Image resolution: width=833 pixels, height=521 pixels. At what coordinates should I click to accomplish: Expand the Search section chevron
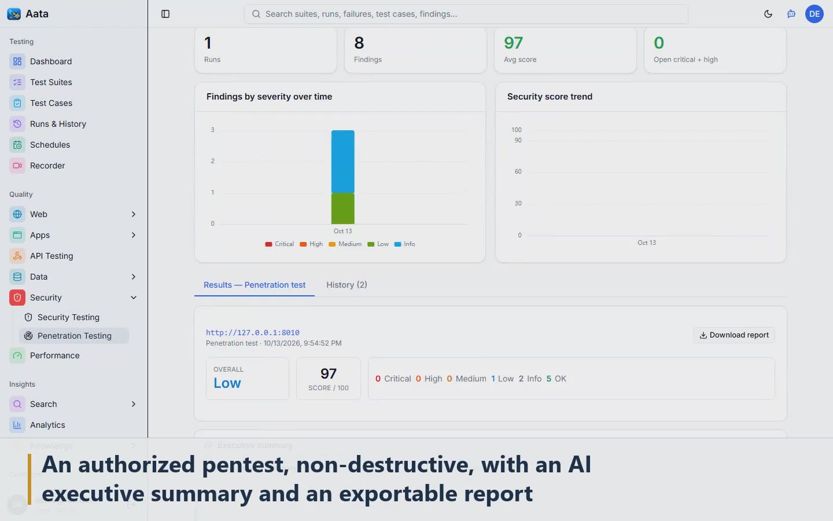tap(134, 404)
